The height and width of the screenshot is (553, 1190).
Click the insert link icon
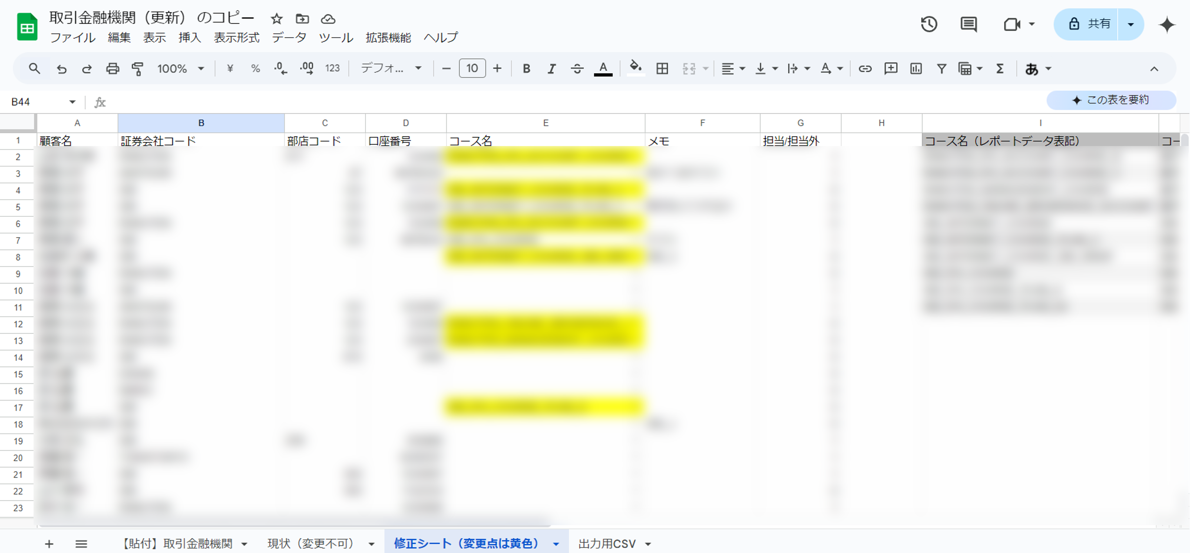pyautogui.click(x=865, y=69)
